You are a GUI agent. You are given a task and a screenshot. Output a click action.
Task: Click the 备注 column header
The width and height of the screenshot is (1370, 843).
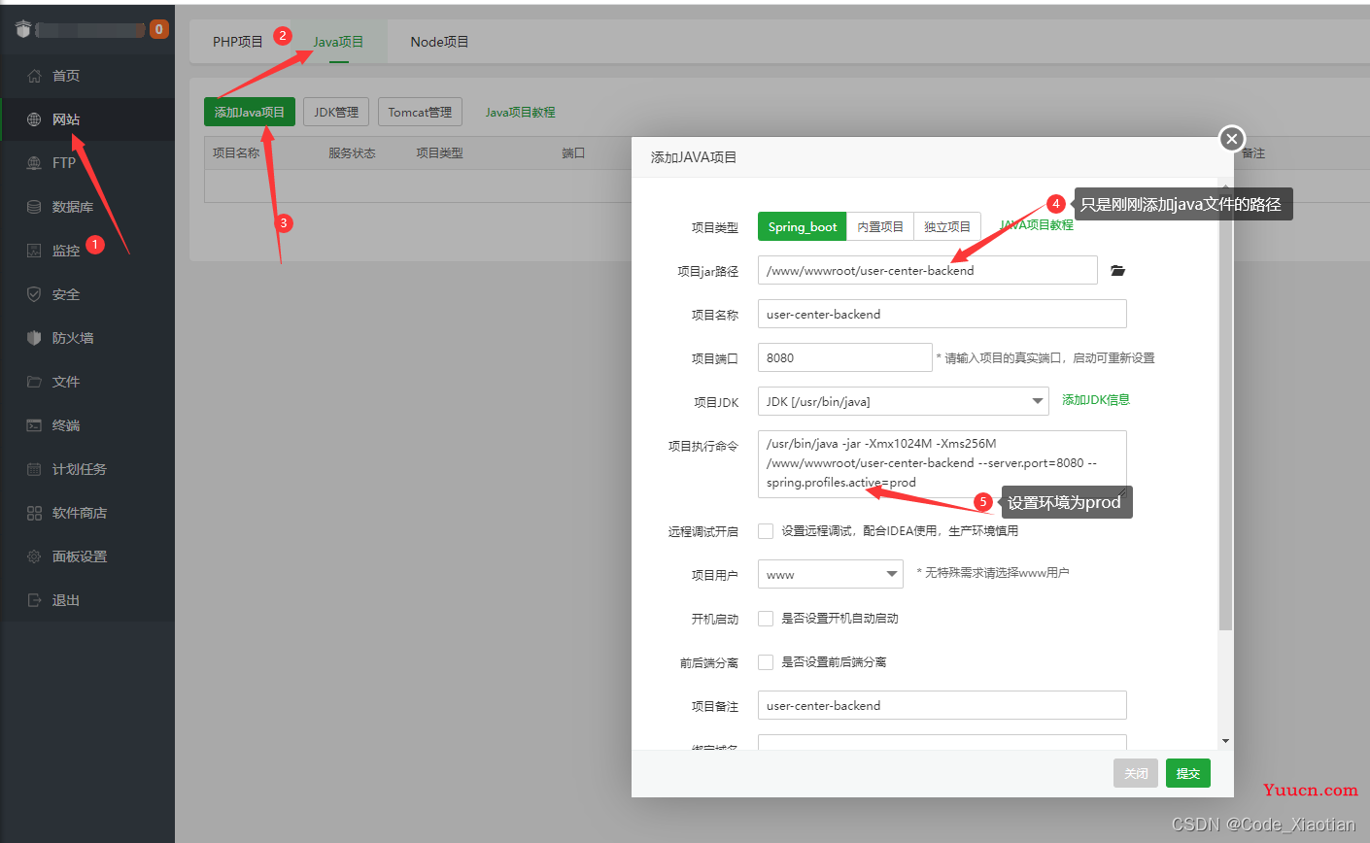(x=1253, y=153)
